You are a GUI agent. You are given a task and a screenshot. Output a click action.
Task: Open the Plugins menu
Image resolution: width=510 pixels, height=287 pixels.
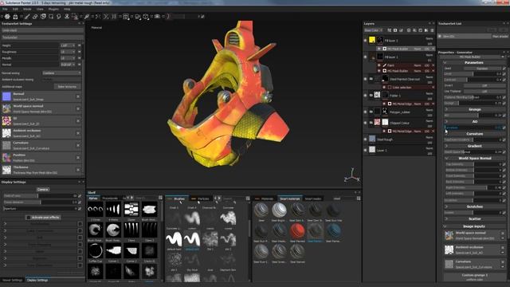(x=53, y=9)
